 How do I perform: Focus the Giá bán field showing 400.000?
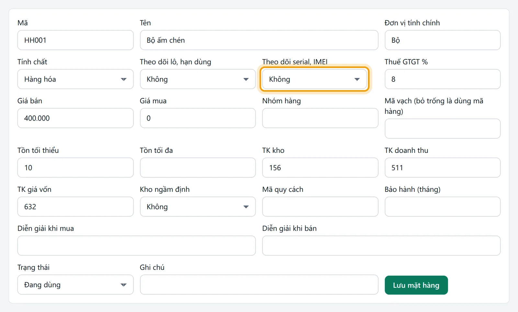[x=75, y=118]
